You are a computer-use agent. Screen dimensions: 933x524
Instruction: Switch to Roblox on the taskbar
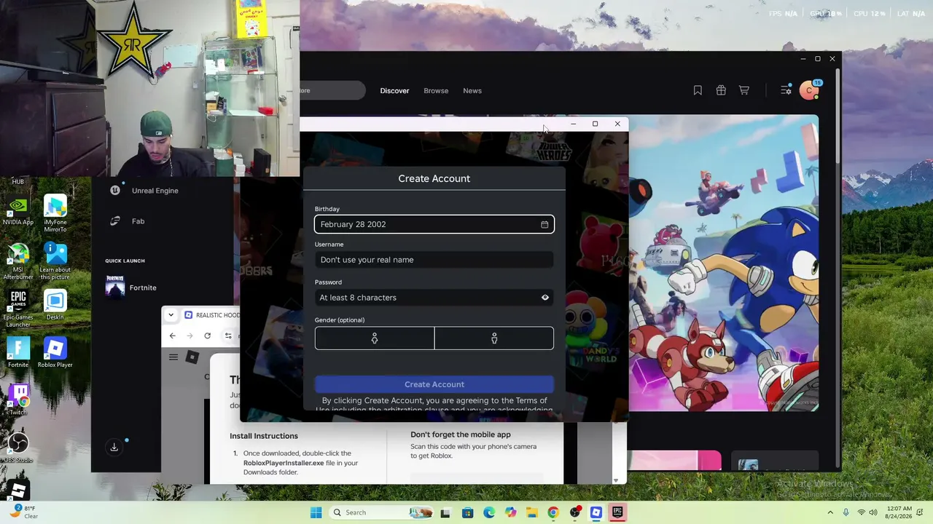596,512
